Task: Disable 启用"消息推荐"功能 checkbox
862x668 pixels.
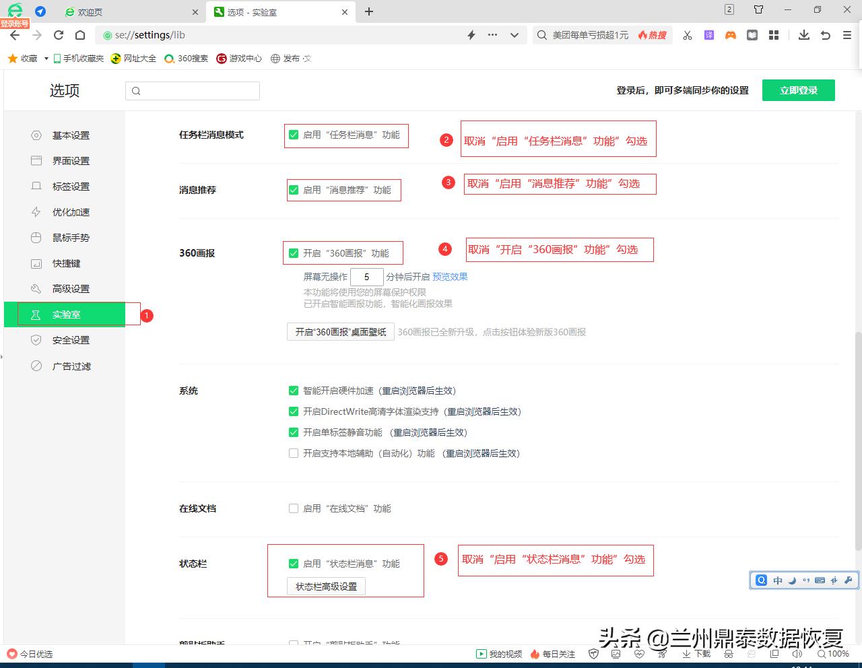Action: pos(294,189)
